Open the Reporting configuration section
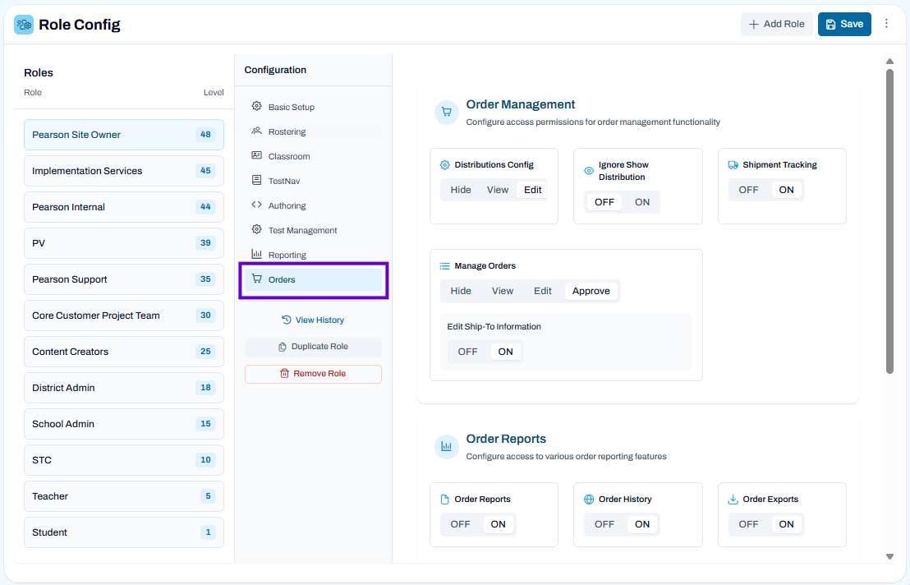 tap(314, 255)
